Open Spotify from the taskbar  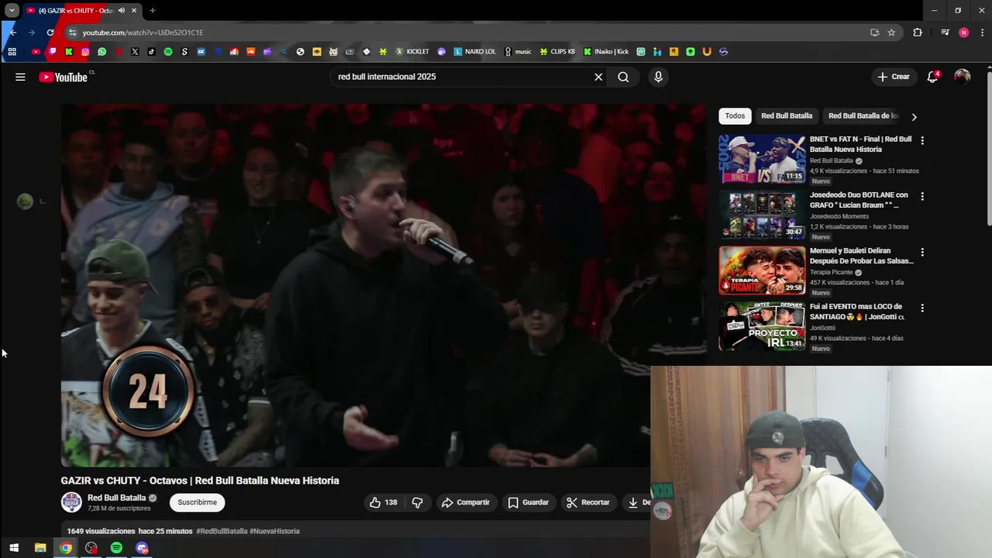point(116,548)
